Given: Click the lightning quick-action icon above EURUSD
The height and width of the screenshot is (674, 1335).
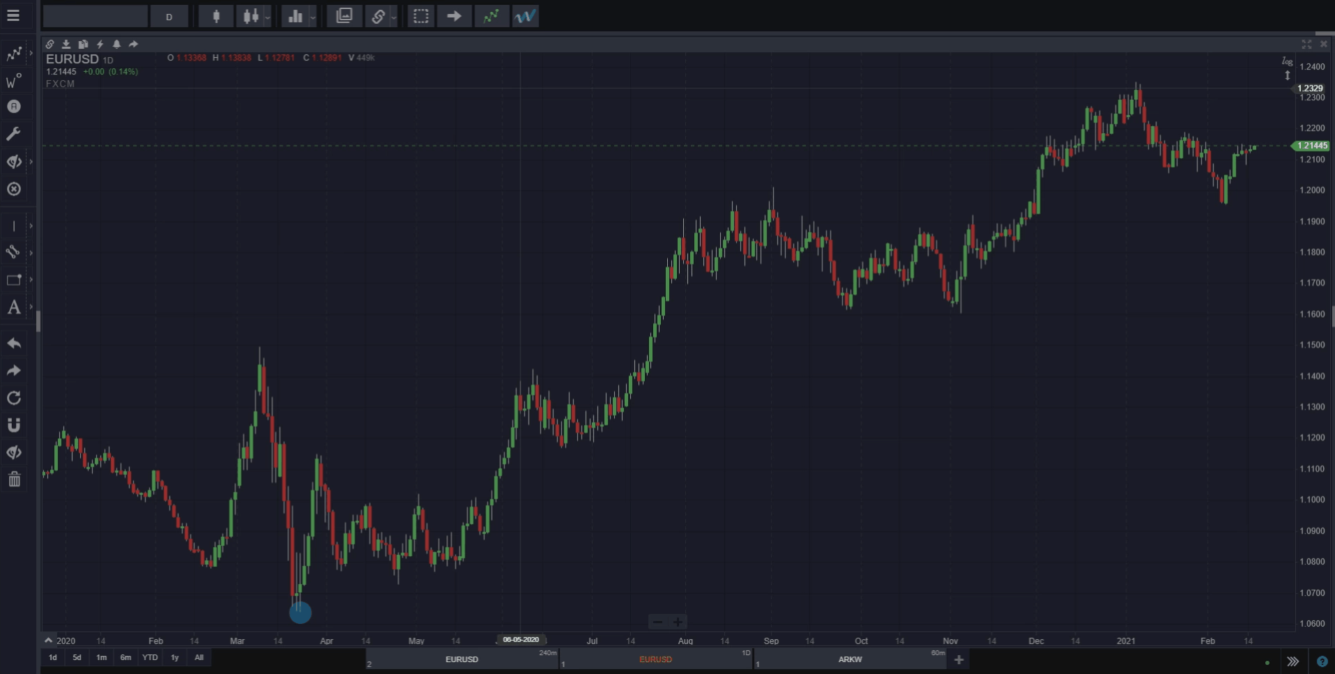Looking at the screenshot, I should click(99, 44).
